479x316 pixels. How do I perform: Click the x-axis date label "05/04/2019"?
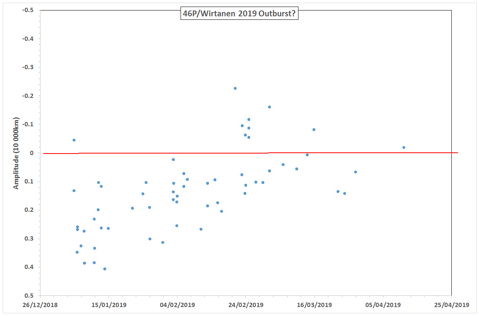click(x=383, y=305)
